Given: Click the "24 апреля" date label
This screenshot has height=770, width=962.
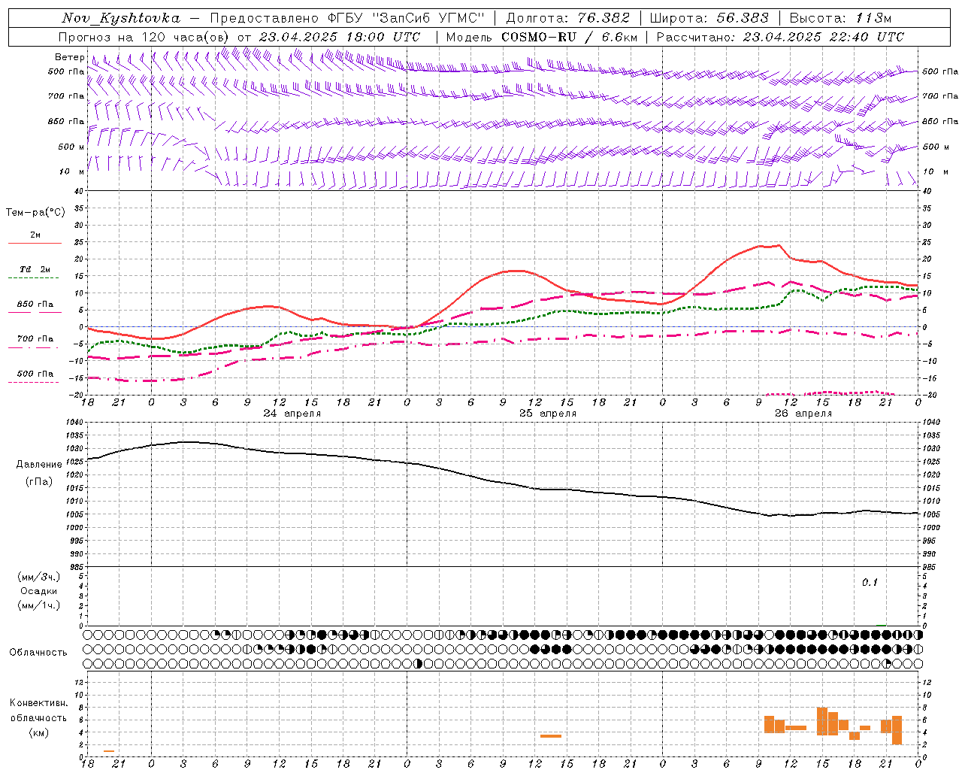Looking at the screenshot, I should (292, 414).
